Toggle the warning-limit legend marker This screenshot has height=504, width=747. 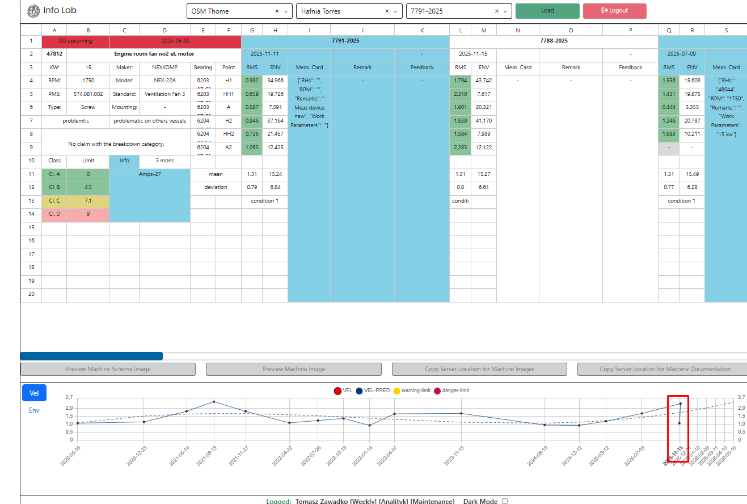[396, 390]
